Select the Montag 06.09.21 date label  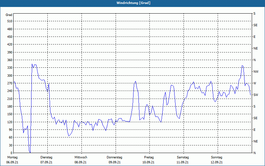pyautogui.click(x=12, y=160)
